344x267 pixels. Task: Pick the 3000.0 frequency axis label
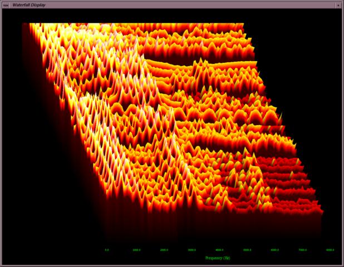point(192,250)
